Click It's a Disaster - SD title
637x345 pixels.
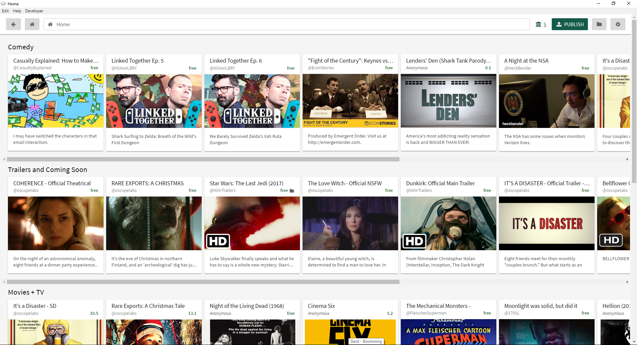tap(35, 306)
